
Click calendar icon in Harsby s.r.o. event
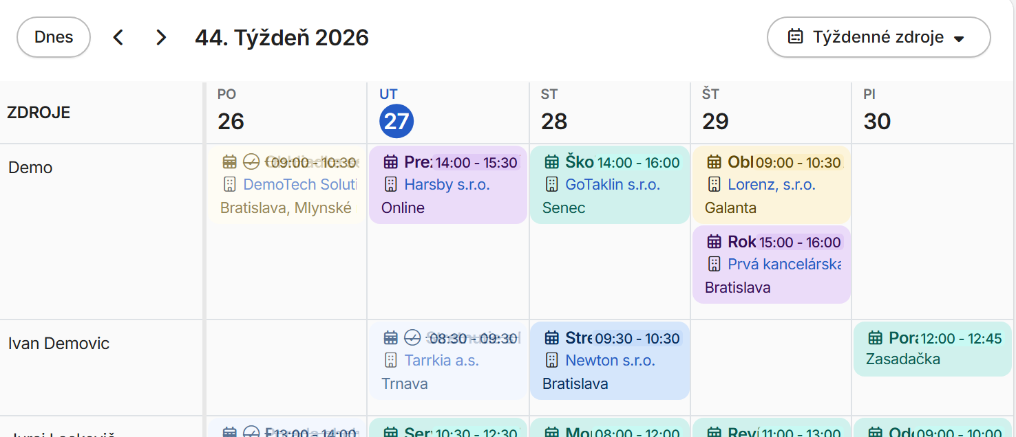click(390, 162)
